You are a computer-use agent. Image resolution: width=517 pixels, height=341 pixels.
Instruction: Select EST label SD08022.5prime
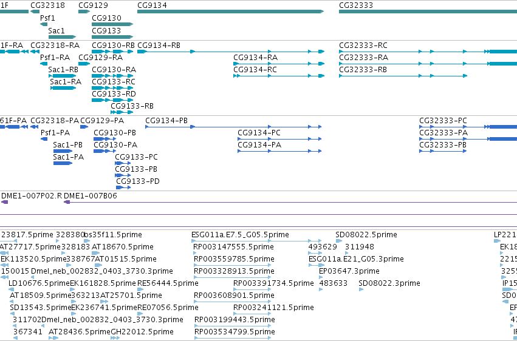366,235
